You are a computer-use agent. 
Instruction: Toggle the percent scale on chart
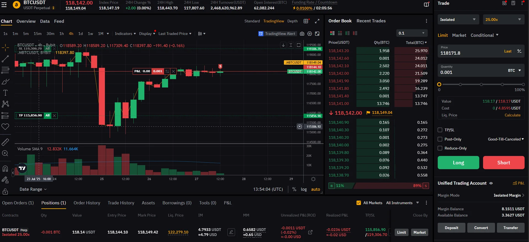[294, 189]
